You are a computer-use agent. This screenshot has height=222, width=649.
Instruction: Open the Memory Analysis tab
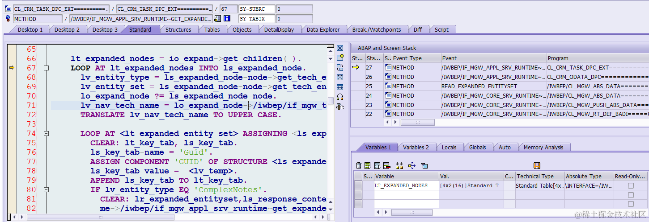coord(543,147)
